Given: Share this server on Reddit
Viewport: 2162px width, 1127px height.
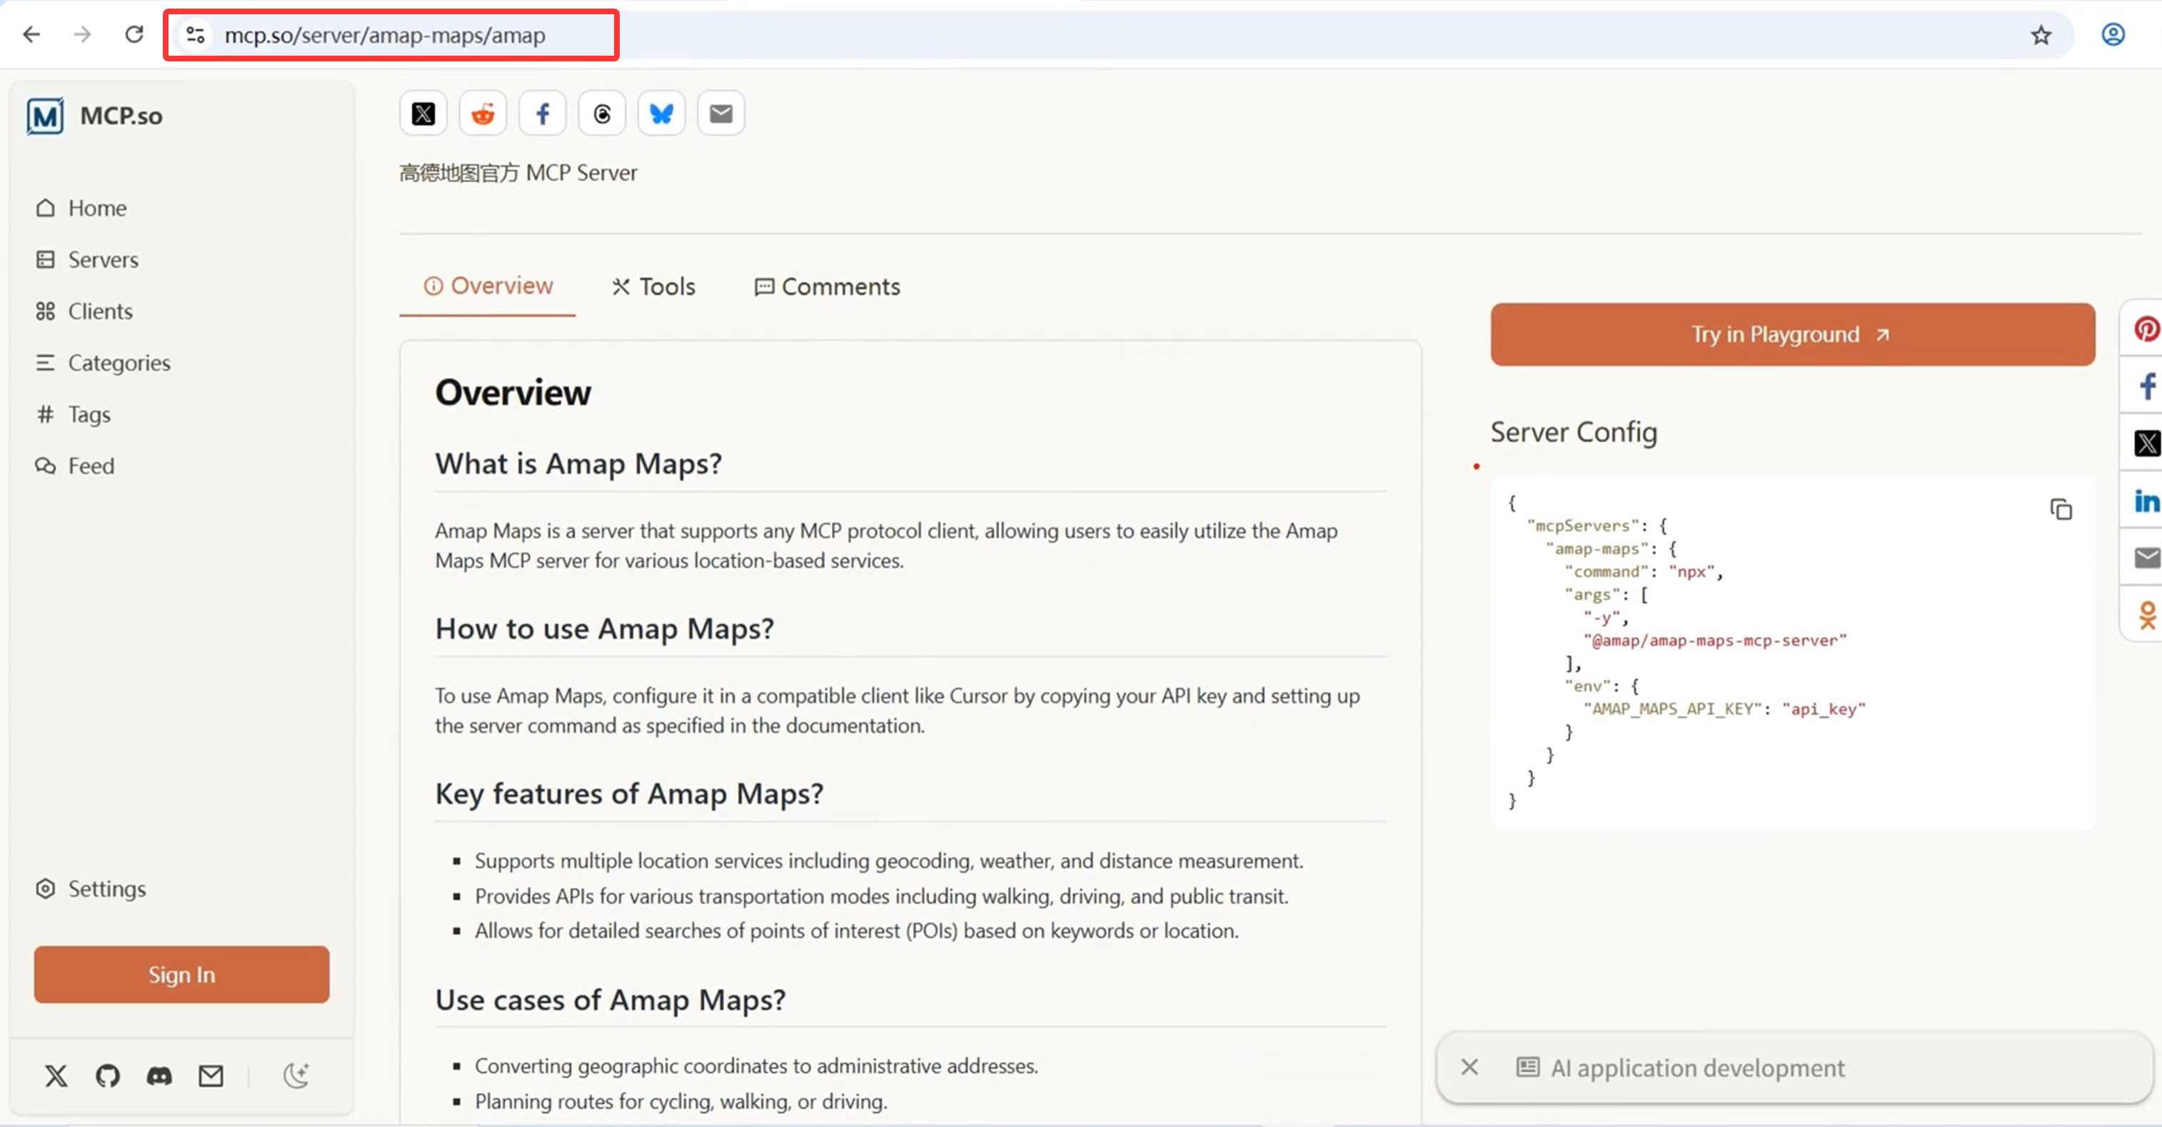Looking at the screenshot, I should 483,114.
